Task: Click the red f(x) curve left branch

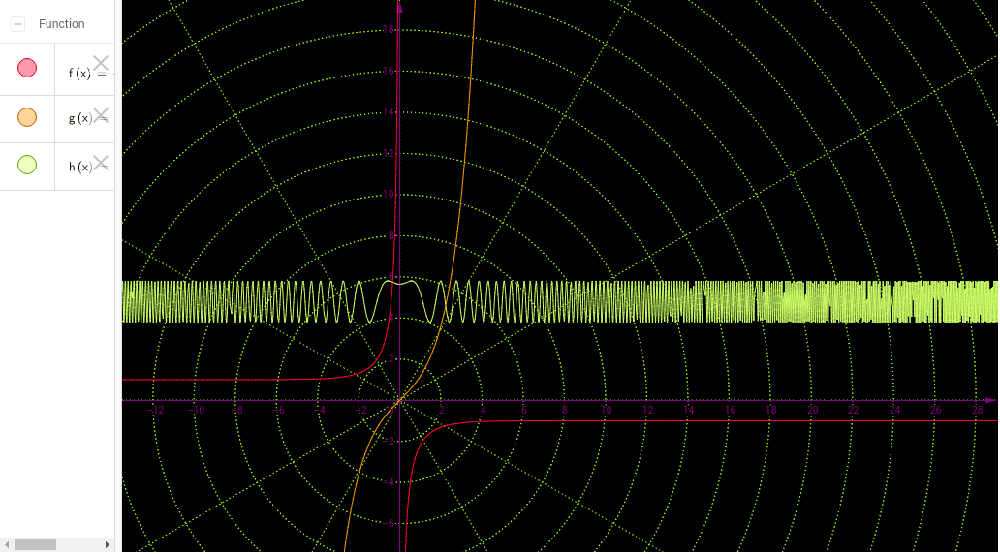Action: 255,380
